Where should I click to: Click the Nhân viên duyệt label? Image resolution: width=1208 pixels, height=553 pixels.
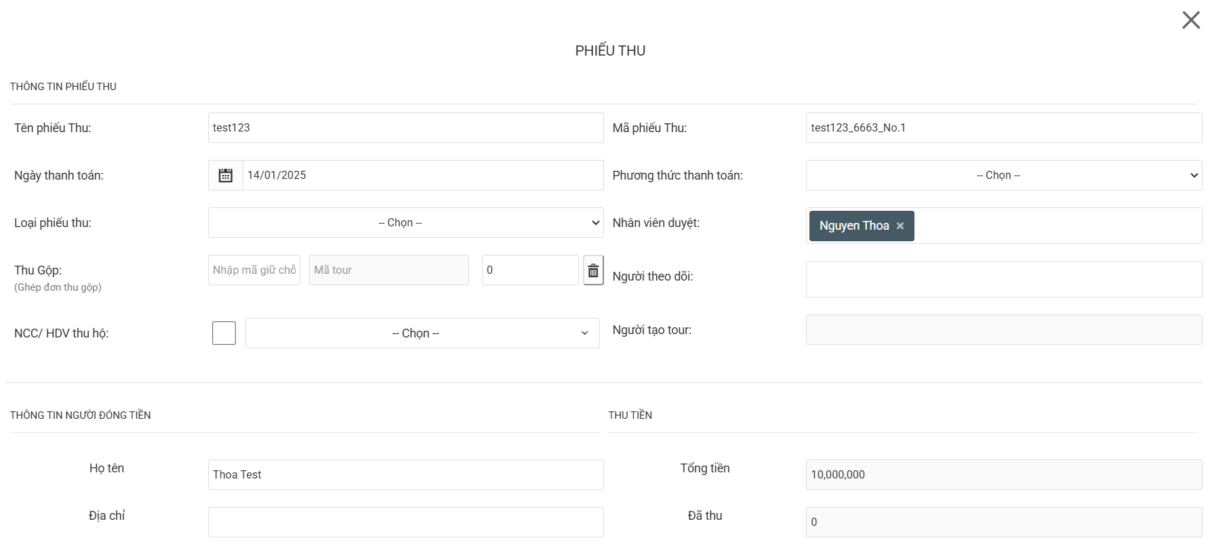[x=656, y=223]
